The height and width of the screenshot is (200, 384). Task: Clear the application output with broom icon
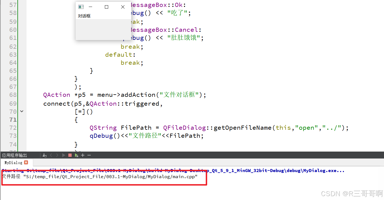coord(45,155)
